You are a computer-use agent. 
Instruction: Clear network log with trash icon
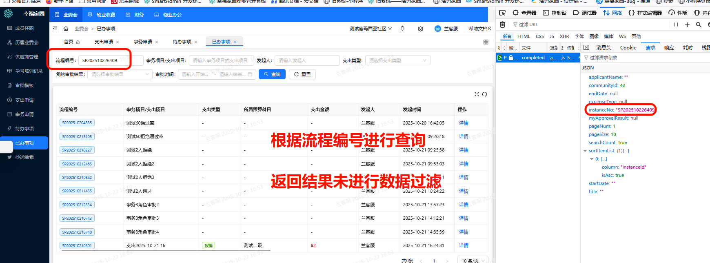click(502, 25)
